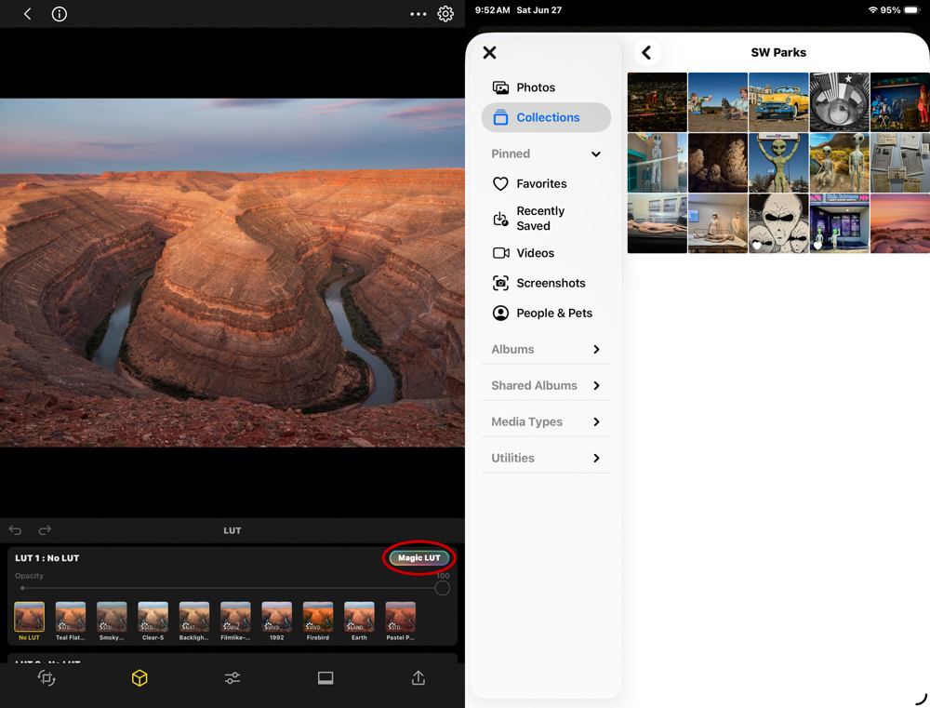930x708 pixels.
Task: Tap the share/export icon
Action: [418, 677]
